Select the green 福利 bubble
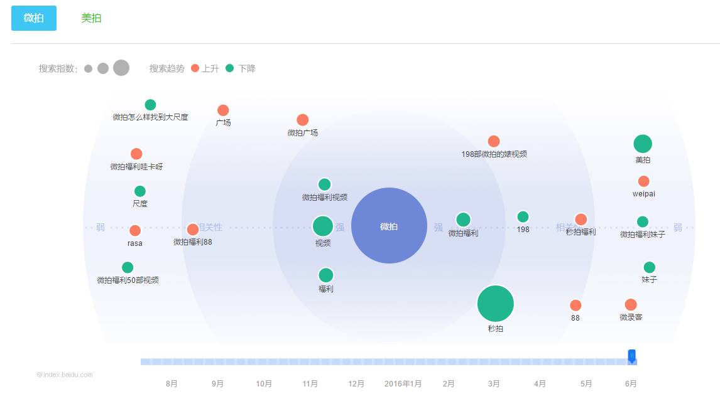Image resolution: width=720 pixels, height=394 pixels. [x=326, y=275]
